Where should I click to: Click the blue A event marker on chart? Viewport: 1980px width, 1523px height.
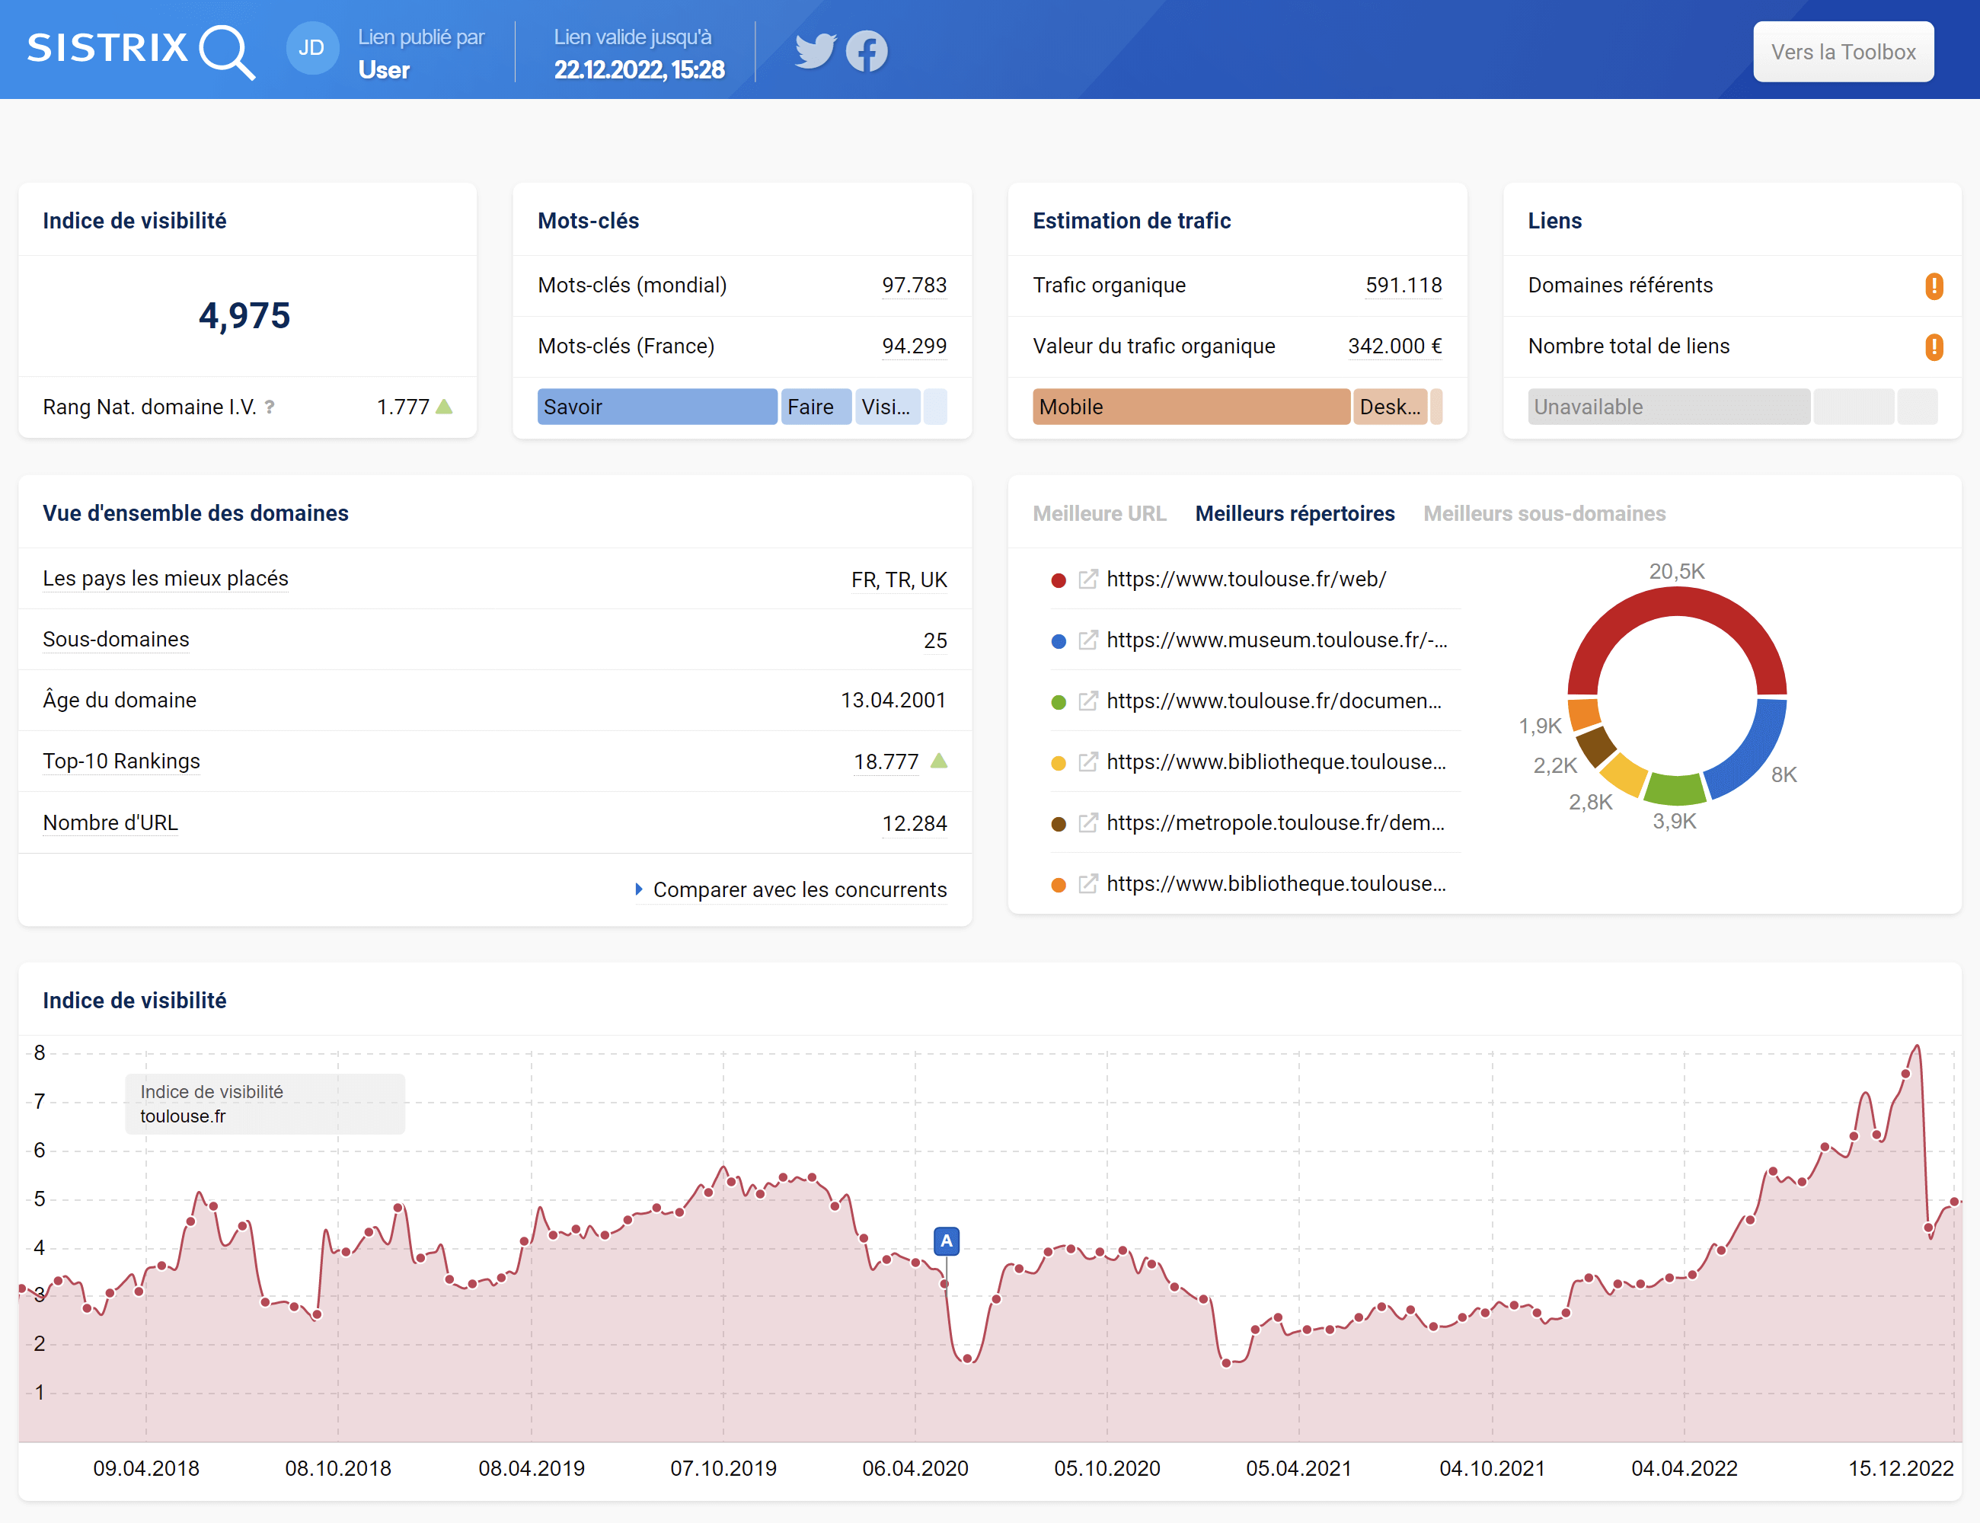click(x=947, y=1241)
